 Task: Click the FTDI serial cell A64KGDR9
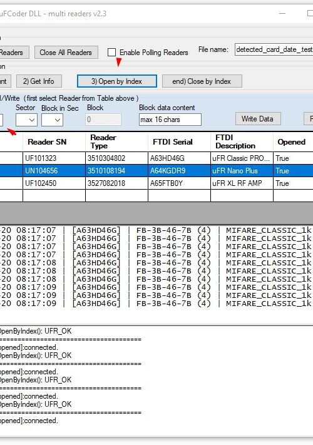[x=179, y=171]
